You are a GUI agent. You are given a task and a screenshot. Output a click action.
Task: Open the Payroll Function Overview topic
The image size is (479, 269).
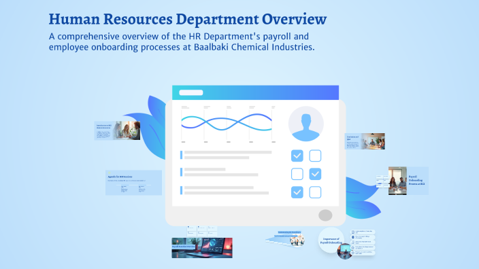[202, 248]
